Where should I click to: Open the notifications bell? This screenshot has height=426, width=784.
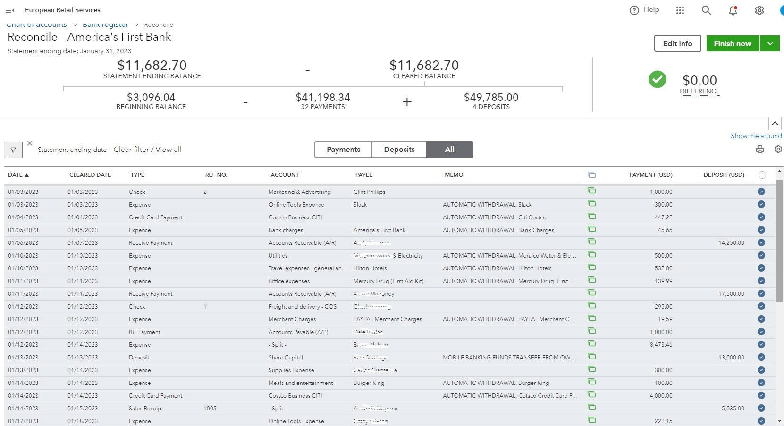pyautogui.click(x=733, y=10)
